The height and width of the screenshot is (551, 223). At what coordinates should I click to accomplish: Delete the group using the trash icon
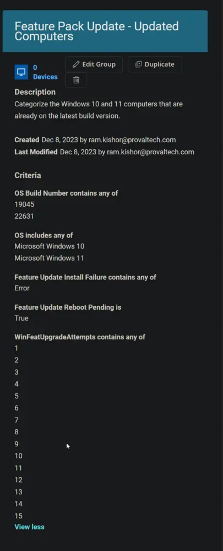(x=76, y=80)
